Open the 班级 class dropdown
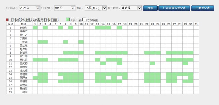This screenshot has height=105, width=219. click(96, 8)
